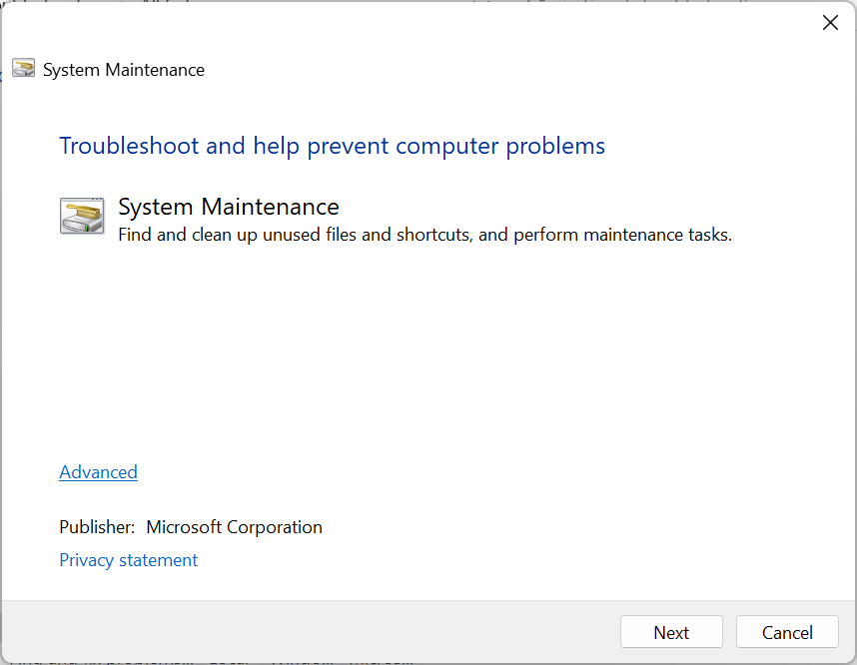The width and height of the screenshot is (857, 665).
Task: Cancel the System Maintenance wizard
Action: point(787,632)
